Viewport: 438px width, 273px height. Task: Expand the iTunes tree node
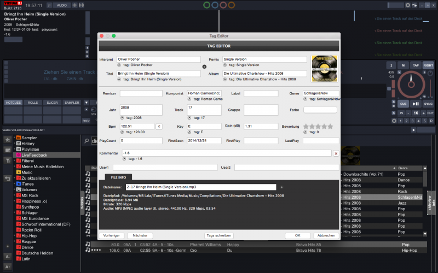click(x=15, y=184)
